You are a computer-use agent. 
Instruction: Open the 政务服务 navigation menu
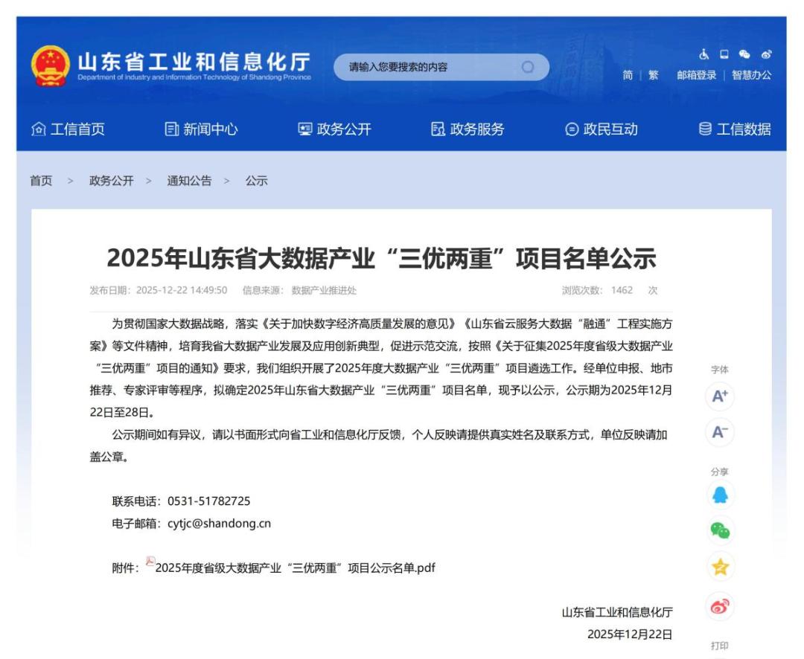pyautogui.click(x=468, y=129)
